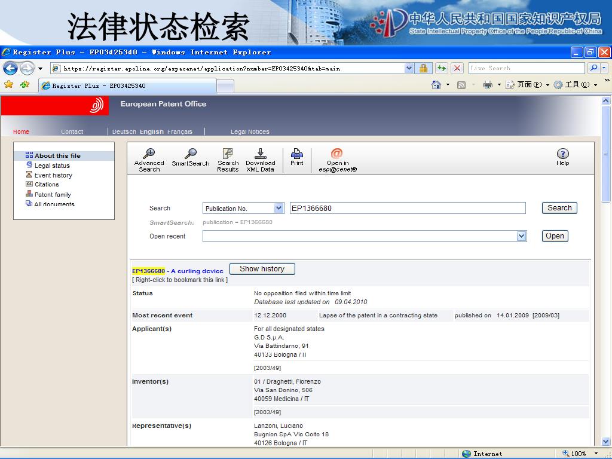Click the Open button
The image size is (612, 459).
click(555, 235)
